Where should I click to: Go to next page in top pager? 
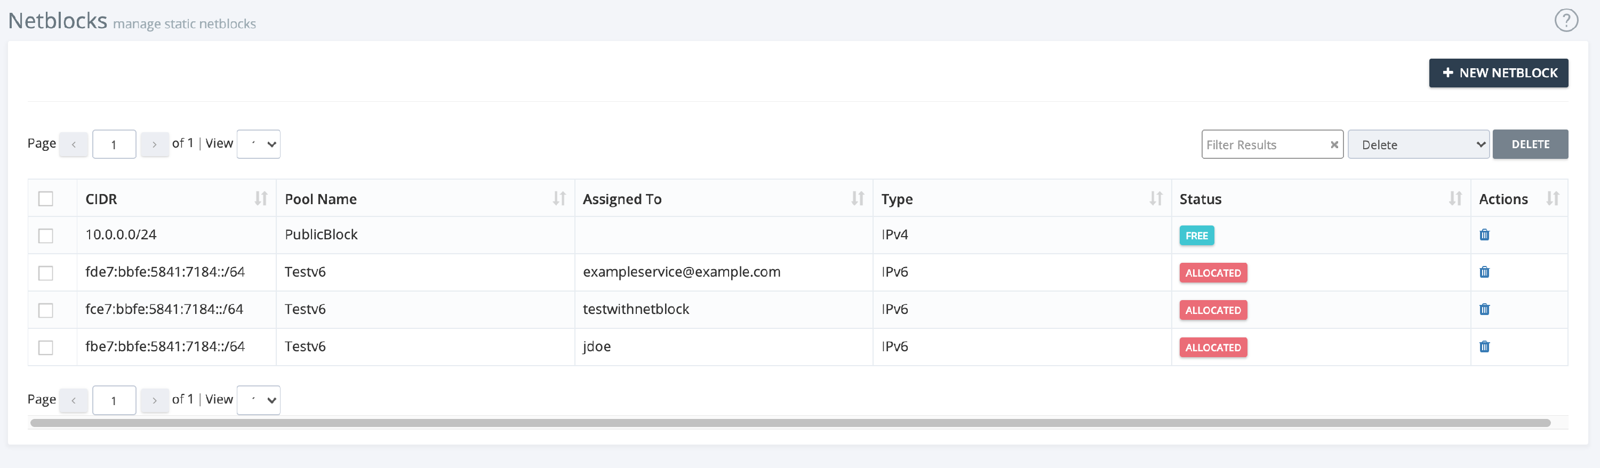tap(155, 144)
